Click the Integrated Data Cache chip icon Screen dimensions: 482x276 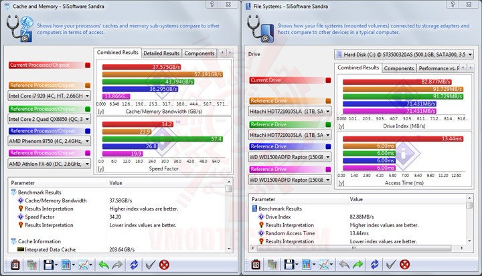tap(21, 249)
